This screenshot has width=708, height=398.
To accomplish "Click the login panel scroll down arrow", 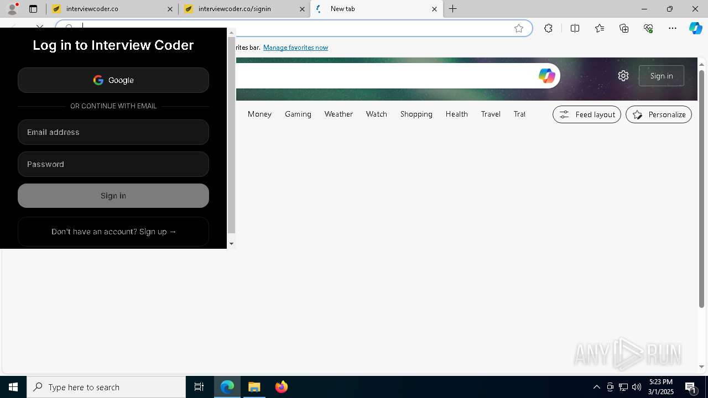I will coord(231,243).
